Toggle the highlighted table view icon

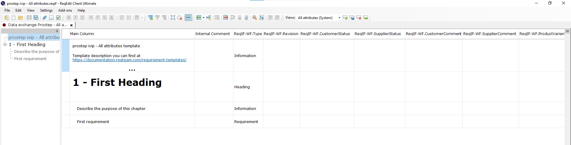click(x=188, y=18)
